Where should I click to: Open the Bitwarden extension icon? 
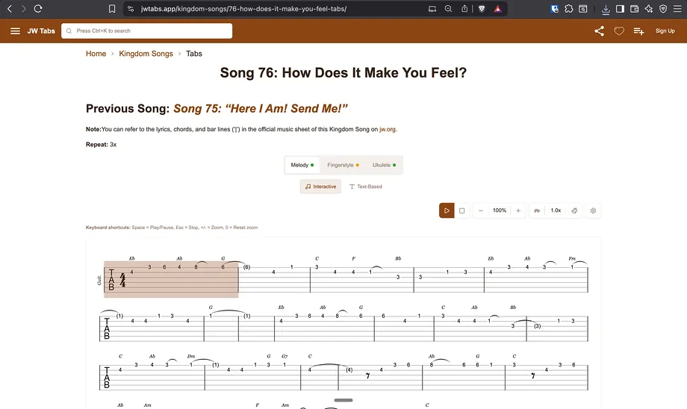click(x=554, y=9)
